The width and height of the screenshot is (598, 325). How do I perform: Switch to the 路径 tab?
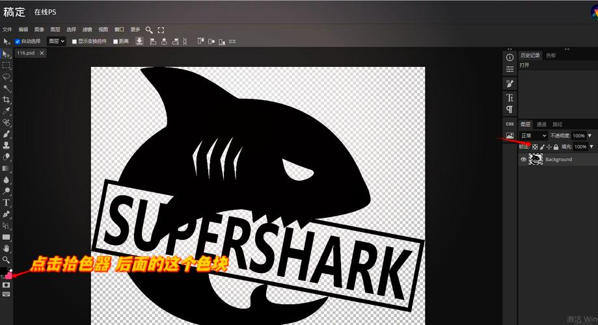coord(558,124)
